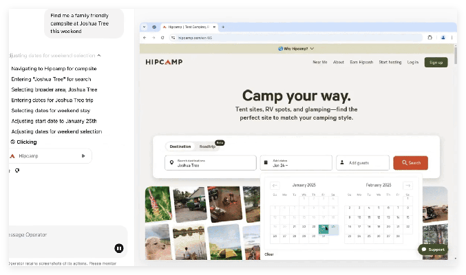Select the Destination tab
466x275 pixels.
tap(180, 146)
